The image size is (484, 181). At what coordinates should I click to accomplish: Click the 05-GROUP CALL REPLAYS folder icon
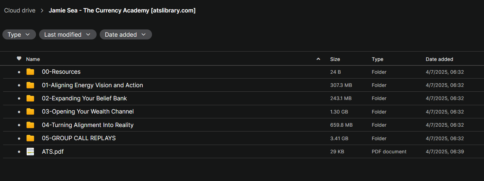point(30,138)
